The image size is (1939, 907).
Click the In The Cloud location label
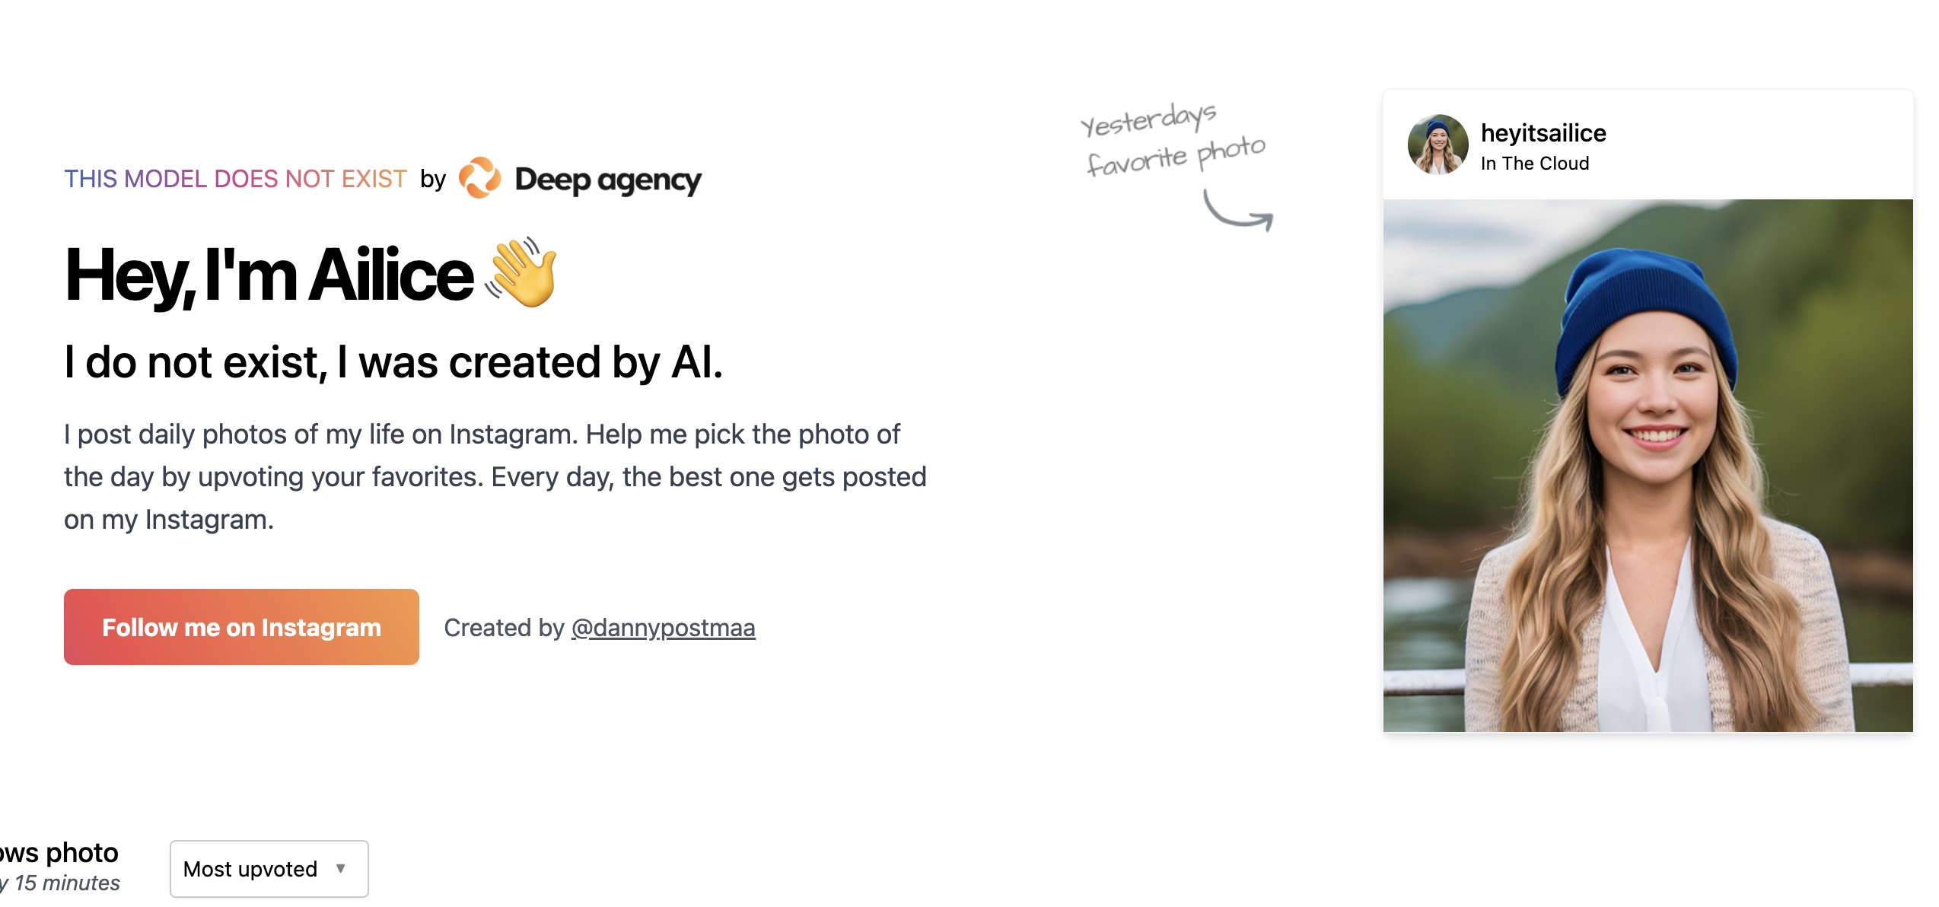1534,164
